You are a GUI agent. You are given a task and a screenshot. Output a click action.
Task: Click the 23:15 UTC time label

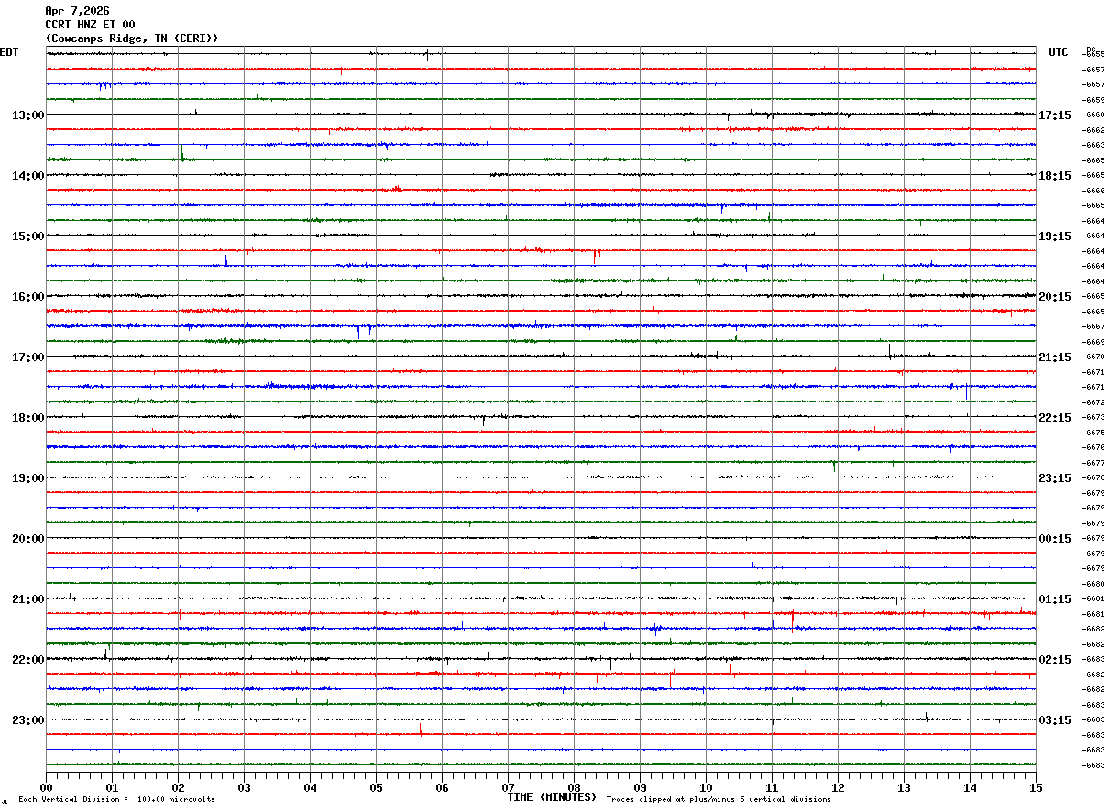[x=1055, y=478]
